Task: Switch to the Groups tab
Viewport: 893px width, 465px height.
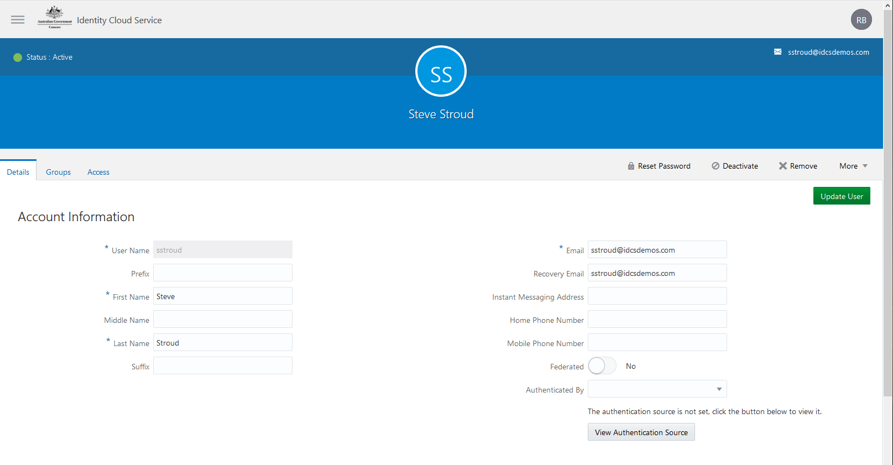Action: pyautogui.click(x=58, y=172)
